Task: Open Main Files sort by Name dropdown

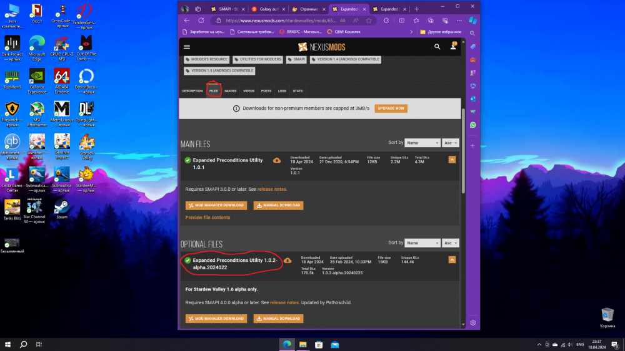Action: pos(422,143)
